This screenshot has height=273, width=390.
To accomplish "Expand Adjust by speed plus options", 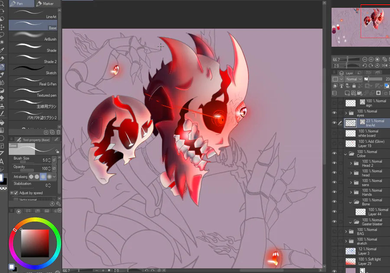I will (x=11, y=193).
